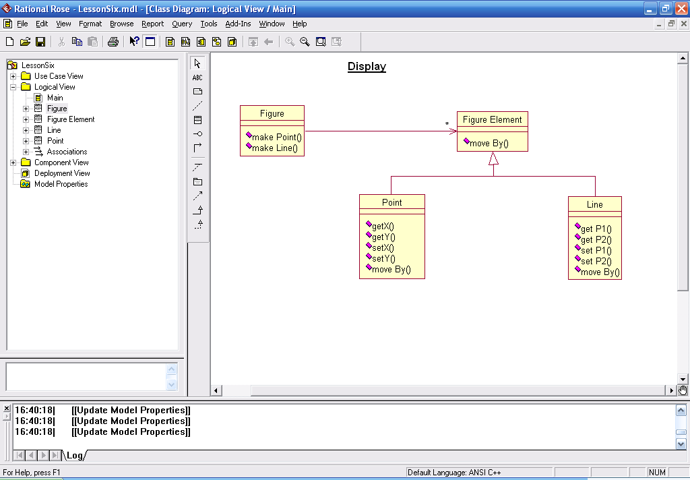Open the Format menu
Image resolution: width=690 pixels, height=480 pixels.
90,24
